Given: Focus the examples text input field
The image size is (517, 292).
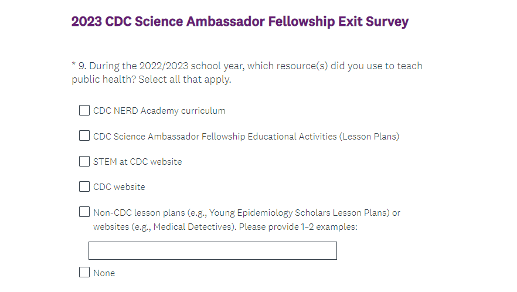Looking at the screenshot, I should [212, 250].
